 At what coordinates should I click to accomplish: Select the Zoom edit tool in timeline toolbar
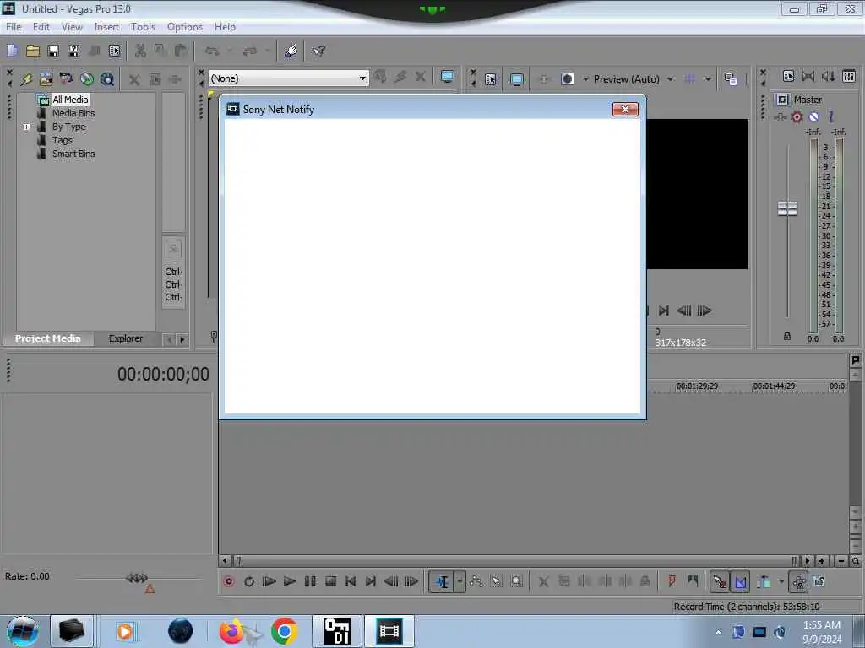click(516, 581)
